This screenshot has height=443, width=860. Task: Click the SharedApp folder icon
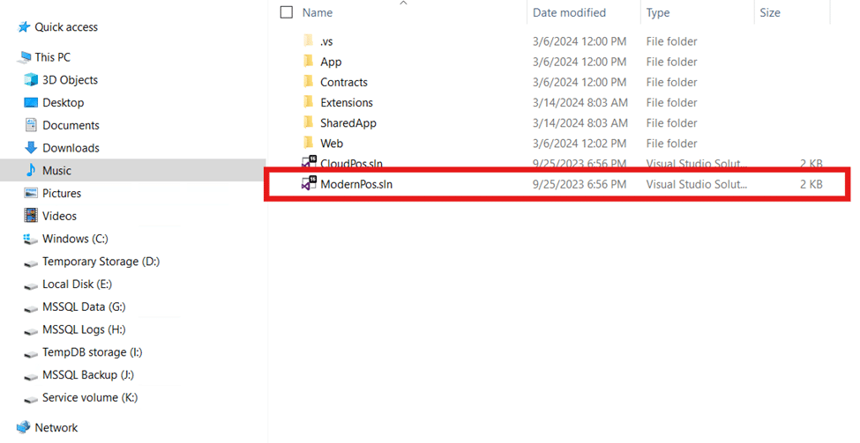click(x=309, y=122)
